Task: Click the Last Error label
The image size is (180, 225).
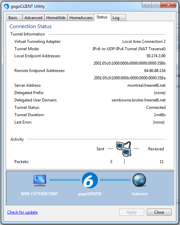Action: point(23,122)
